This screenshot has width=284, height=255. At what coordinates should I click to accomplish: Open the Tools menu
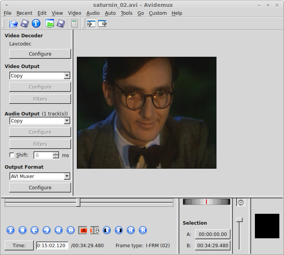pos(126,13)
